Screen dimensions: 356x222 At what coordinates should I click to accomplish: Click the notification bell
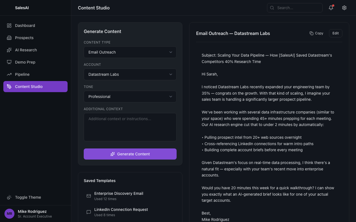tap(331, 8)
